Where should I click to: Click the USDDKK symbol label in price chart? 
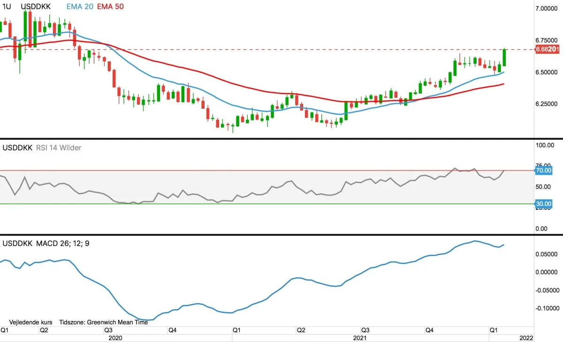click(x=37, y=7)
